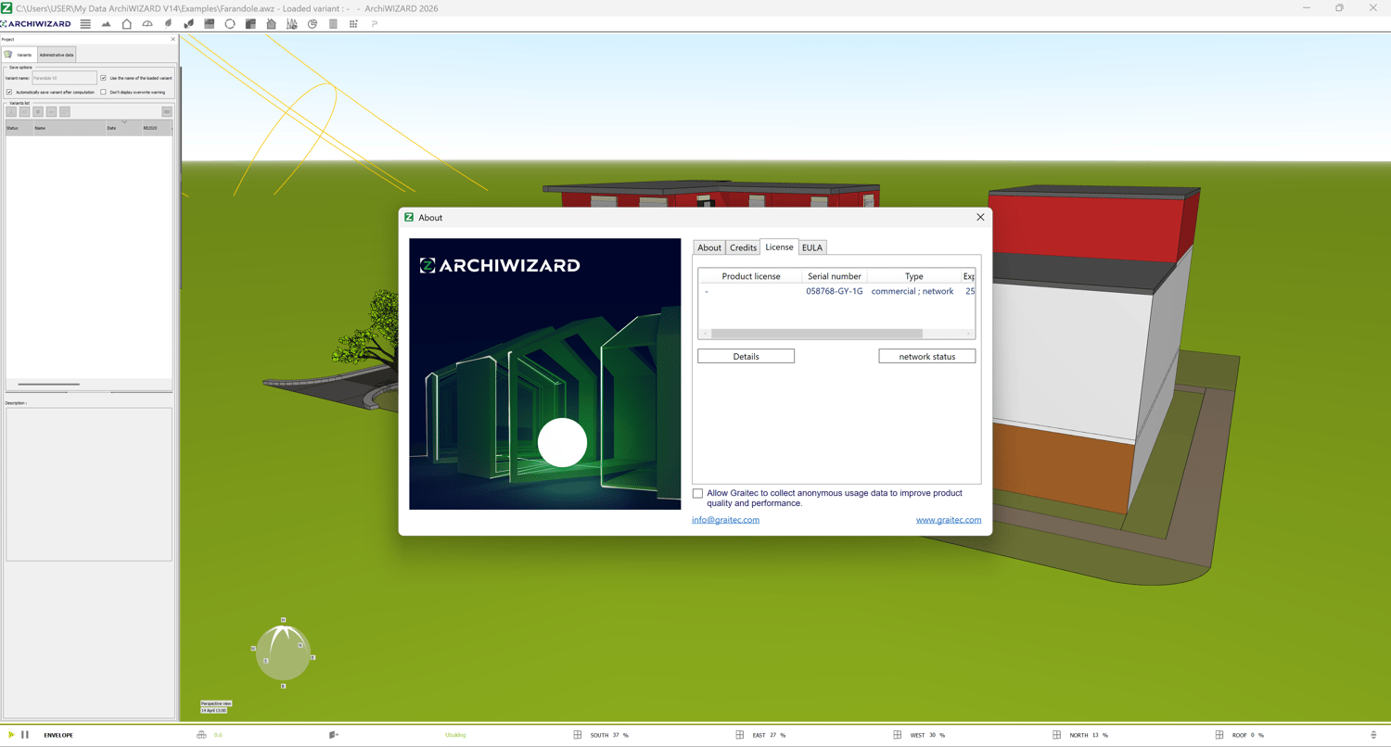
Task: Click the Date column header in Variants list
Action: 123,128
